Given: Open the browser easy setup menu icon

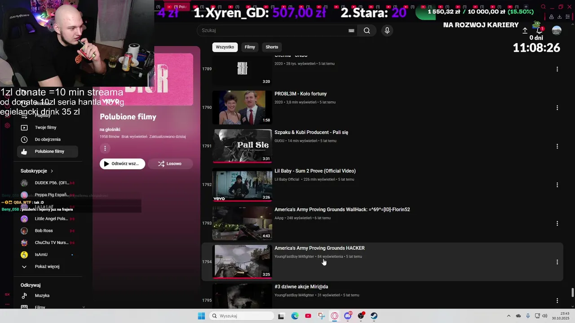Looking at the screenshot, I should click(568, 17).
